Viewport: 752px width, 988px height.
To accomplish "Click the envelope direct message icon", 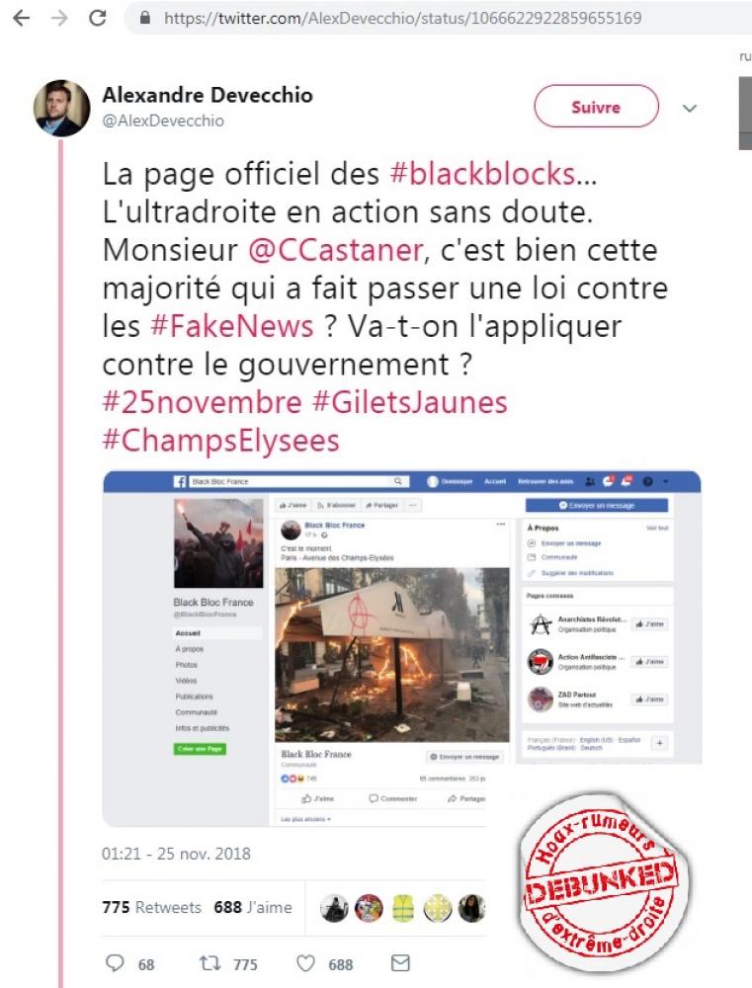I will pyautogui.click(x=400, y=962).
